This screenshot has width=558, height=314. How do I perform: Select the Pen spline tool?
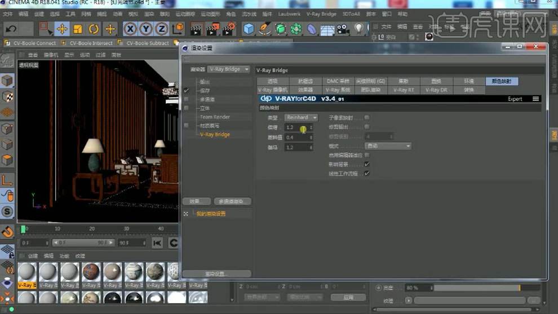point(264,29)
